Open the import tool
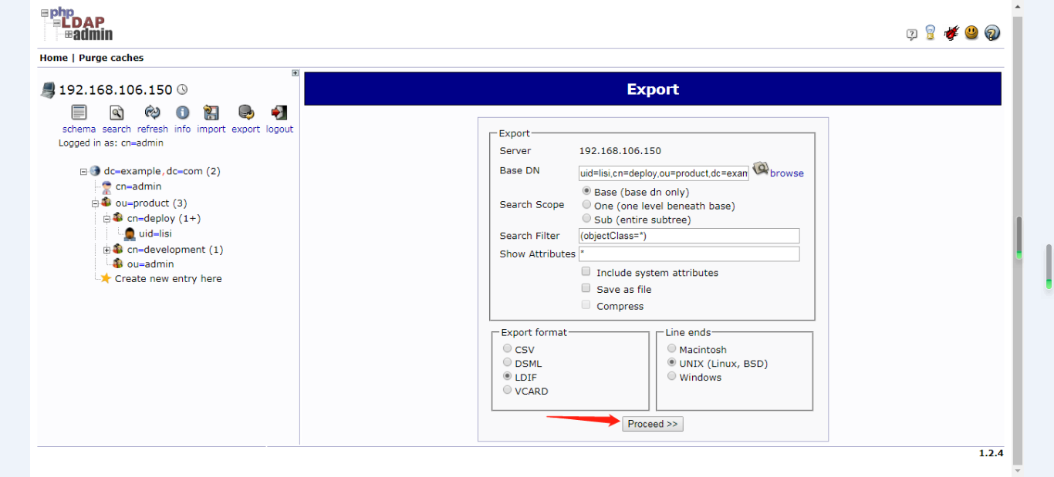This screenshot has width=1054, height=477. tap(211, 113)
